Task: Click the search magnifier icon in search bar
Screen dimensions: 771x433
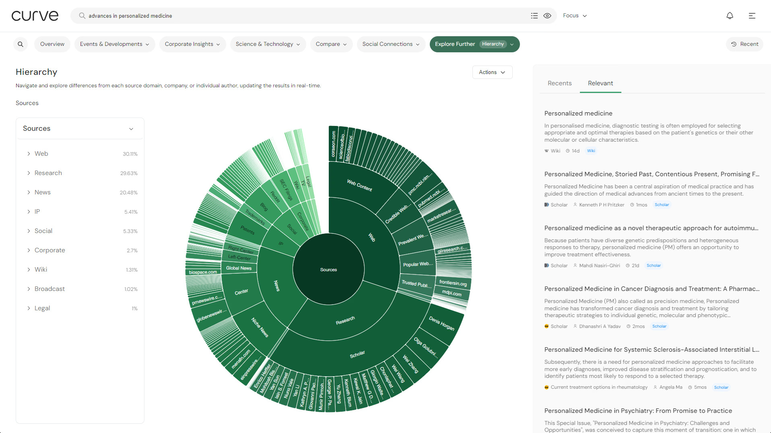Action: click(82, 16)
